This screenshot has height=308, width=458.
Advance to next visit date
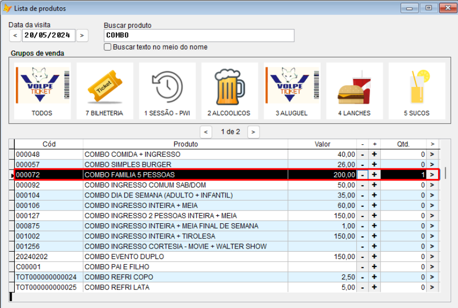click(x=82, y=35)
